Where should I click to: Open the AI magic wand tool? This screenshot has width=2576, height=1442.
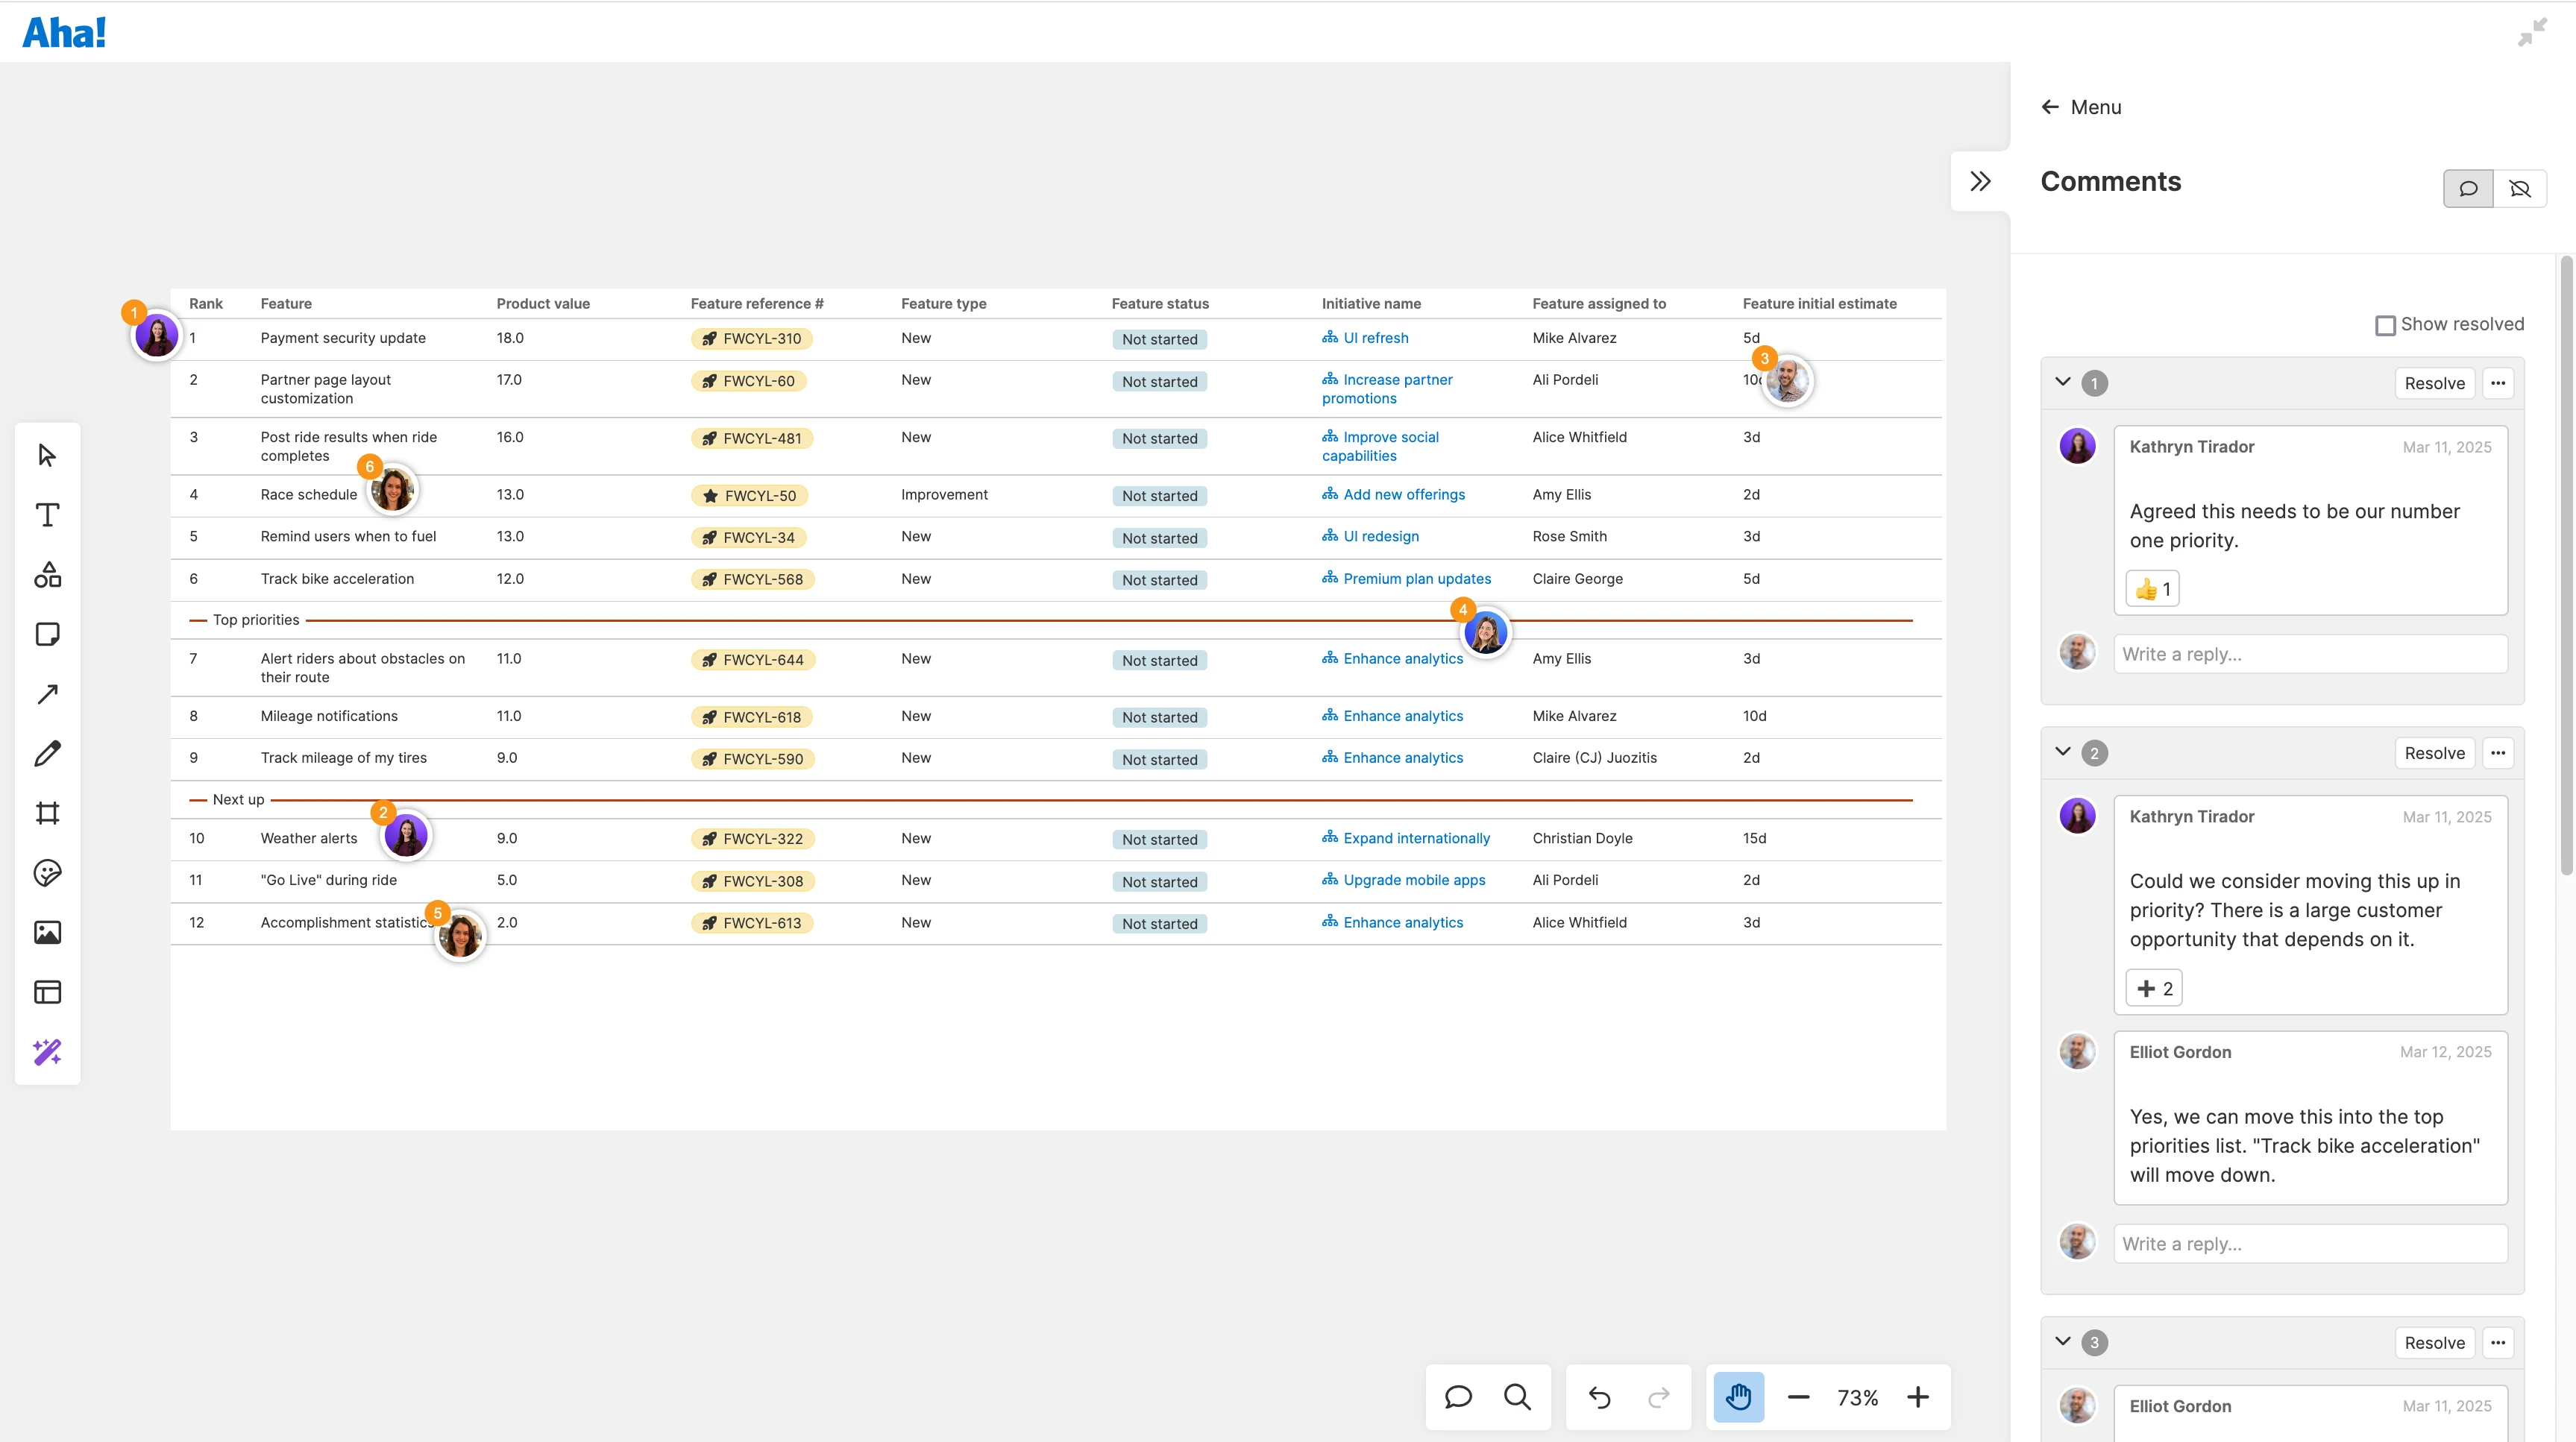(47, 1052)
